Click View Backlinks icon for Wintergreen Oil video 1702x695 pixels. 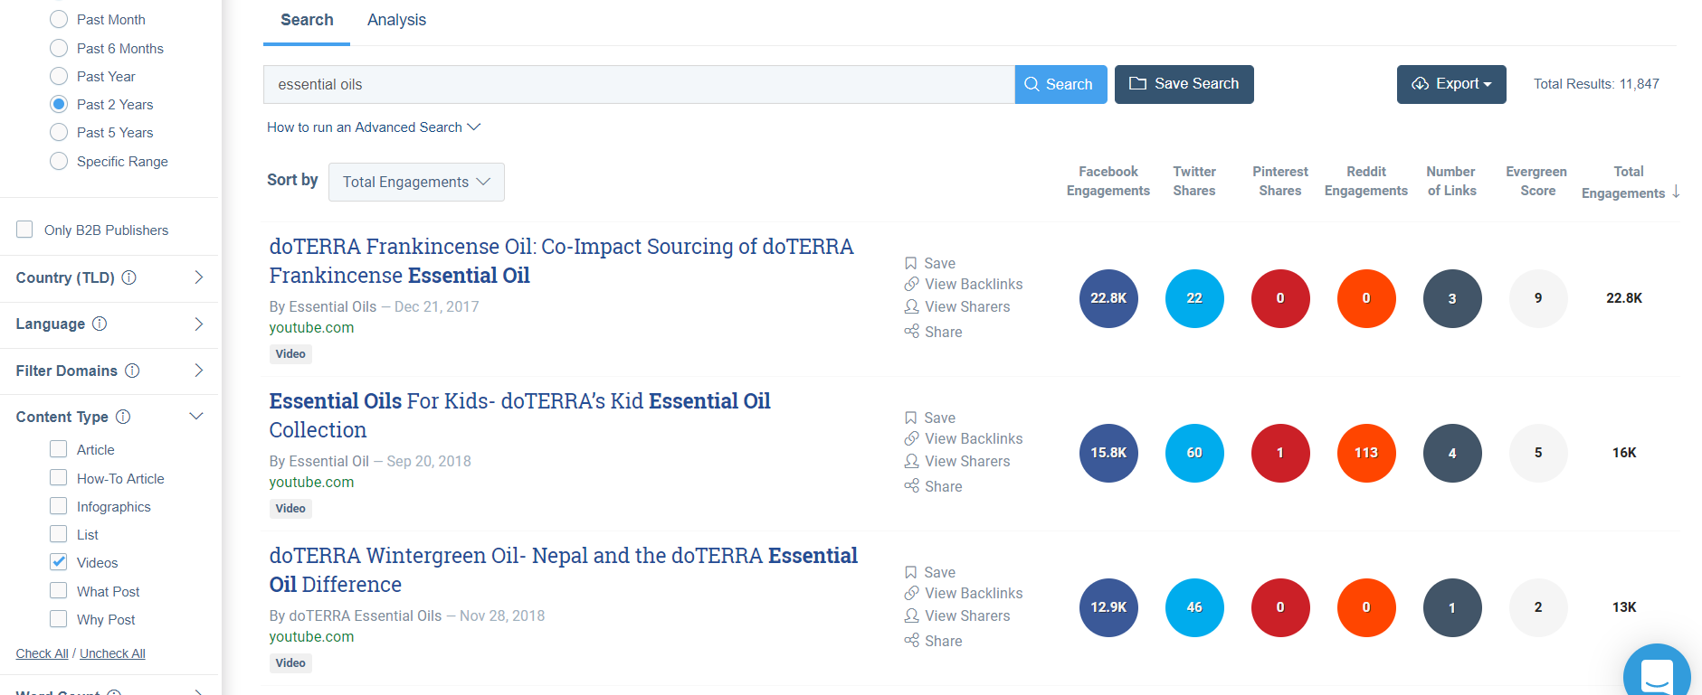(x=911, y=593)
